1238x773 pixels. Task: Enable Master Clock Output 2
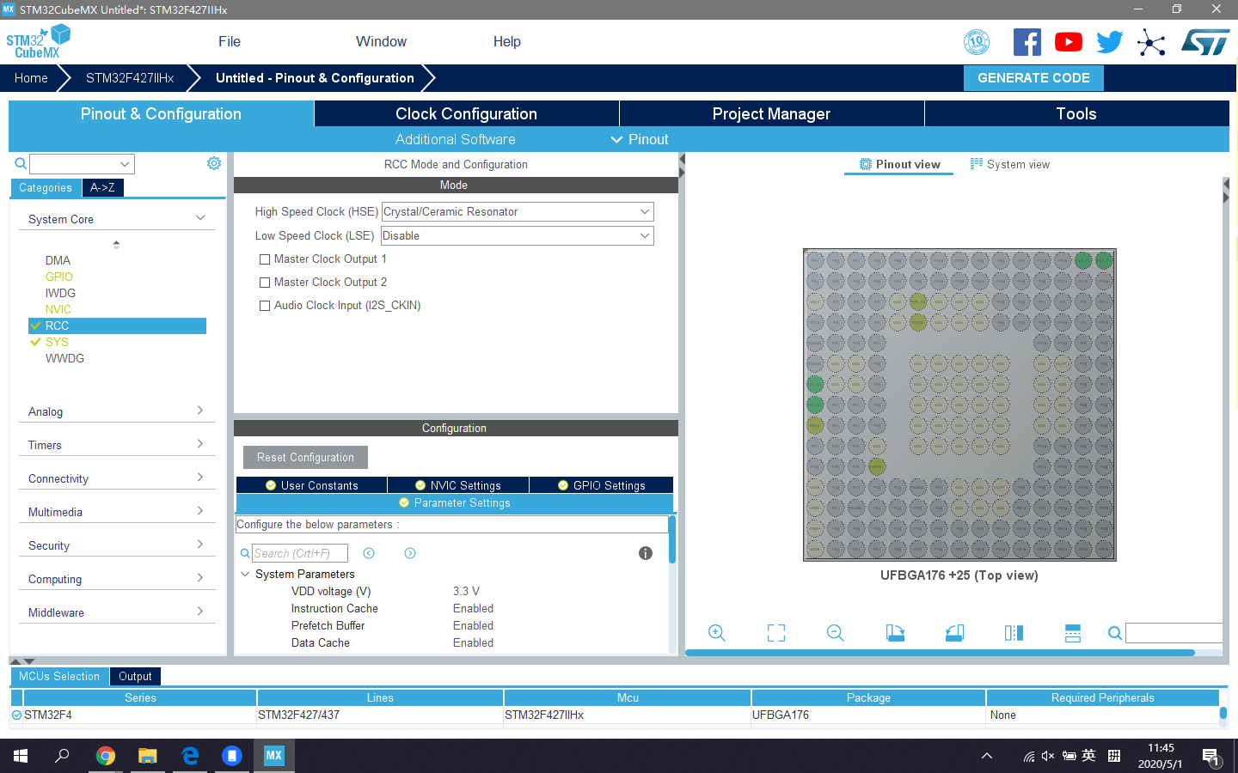[x=265, y=283]
